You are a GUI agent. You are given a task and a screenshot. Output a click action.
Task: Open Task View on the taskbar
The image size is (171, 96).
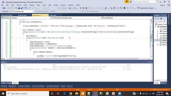point(58,94)
